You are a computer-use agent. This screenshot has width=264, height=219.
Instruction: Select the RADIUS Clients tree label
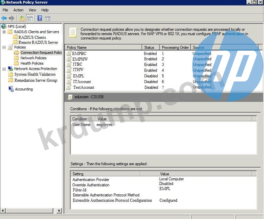click(x=32, y=37)
